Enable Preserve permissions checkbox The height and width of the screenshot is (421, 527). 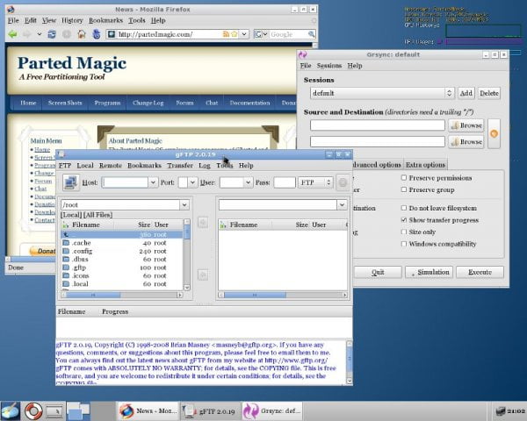coord(404,177)
